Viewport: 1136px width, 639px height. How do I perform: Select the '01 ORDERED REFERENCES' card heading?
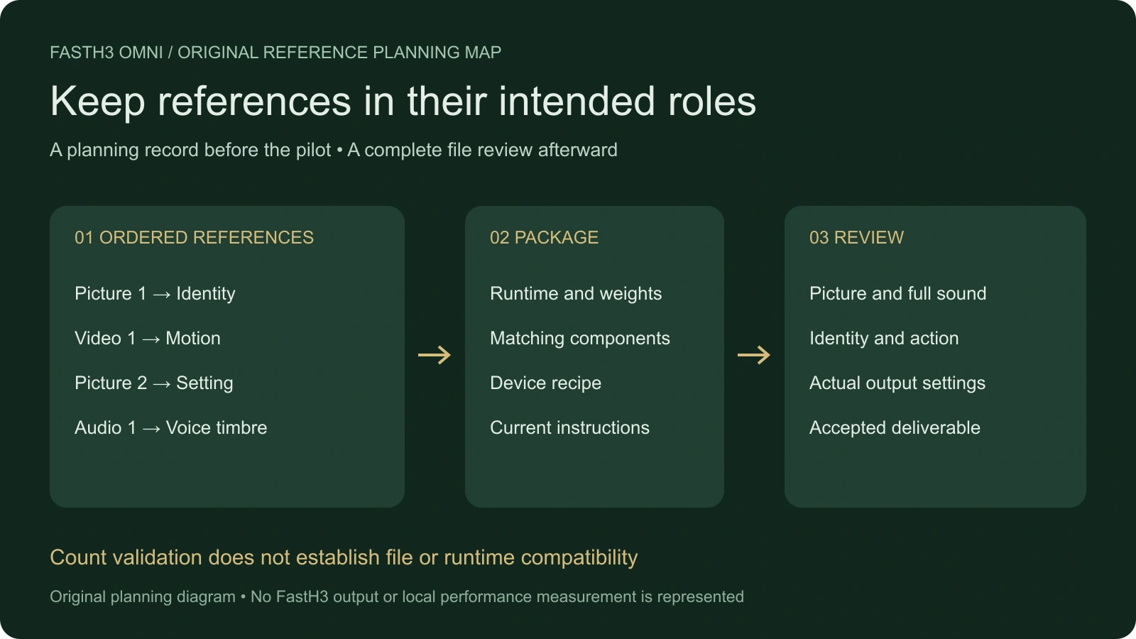tap(194, 237)
